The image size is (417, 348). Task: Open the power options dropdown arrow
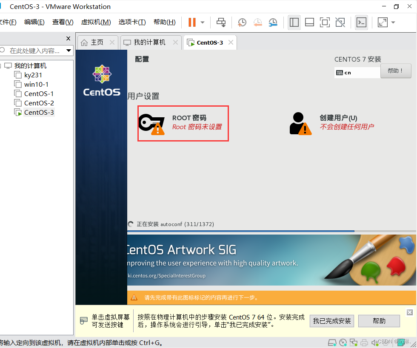click(x=203, y=23)
